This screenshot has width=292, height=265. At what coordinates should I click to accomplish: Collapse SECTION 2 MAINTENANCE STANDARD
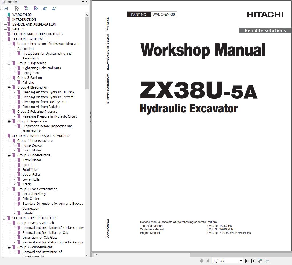point(4,136)
